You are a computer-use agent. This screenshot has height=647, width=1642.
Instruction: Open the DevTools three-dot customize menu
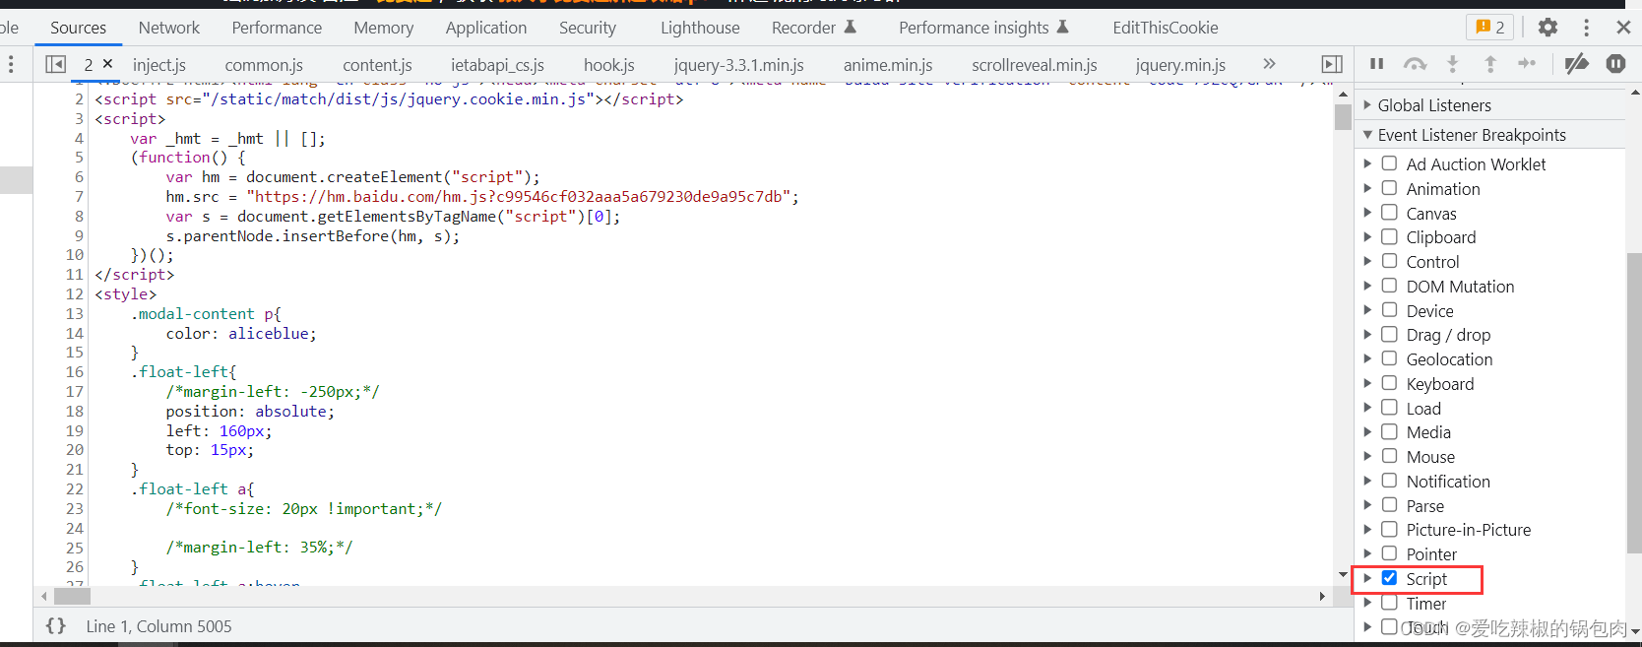(1586, 28)
